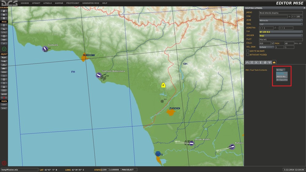Click the key icon under MAPA
This screenshot has height=172, width=306.
[x=4, y=105]
